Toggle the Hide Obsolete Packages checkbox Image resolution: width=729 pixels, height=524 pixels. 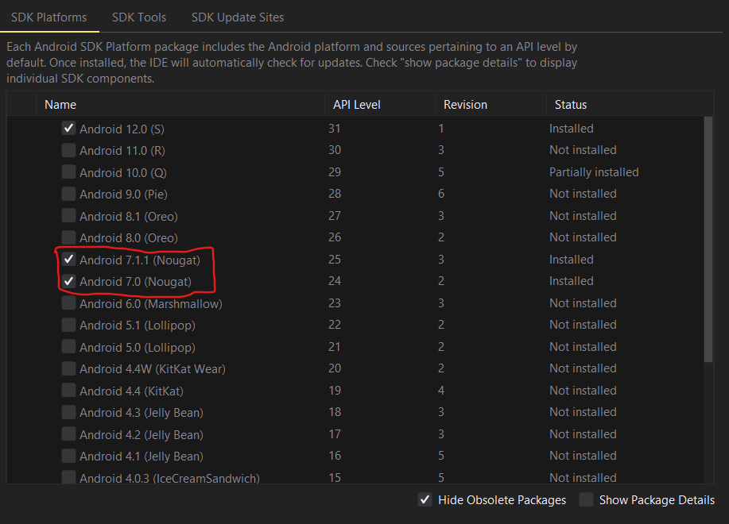425,499
